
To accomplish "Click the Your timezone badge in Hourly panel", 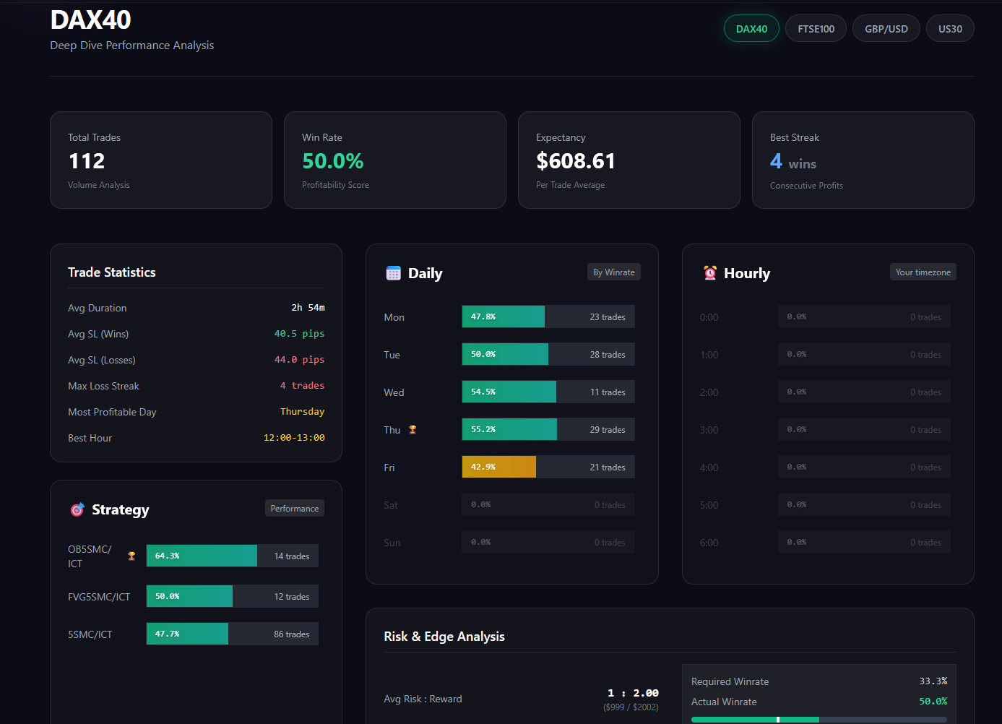I will [x=923, y=272].
